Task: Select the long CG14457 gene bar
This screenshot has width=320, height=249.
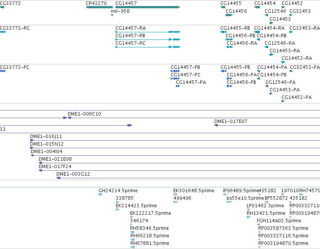Action: (x=148, y=7)
